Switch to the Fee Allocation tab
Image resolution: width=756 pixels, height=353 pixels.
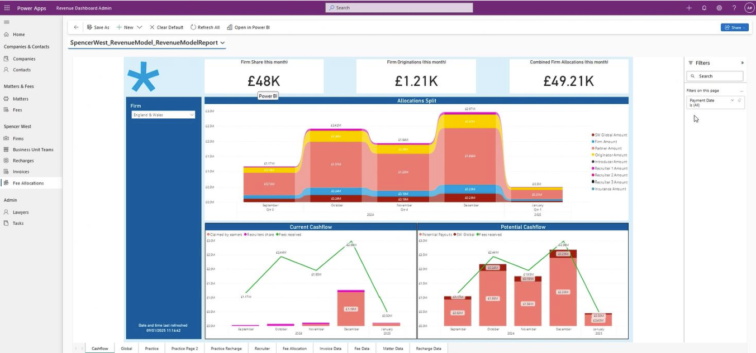[x=294, y=349]
